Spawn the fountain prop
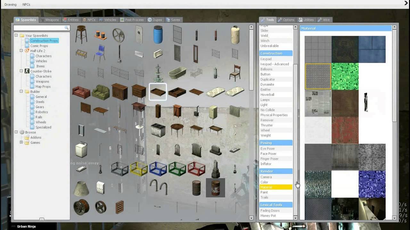 158,73
